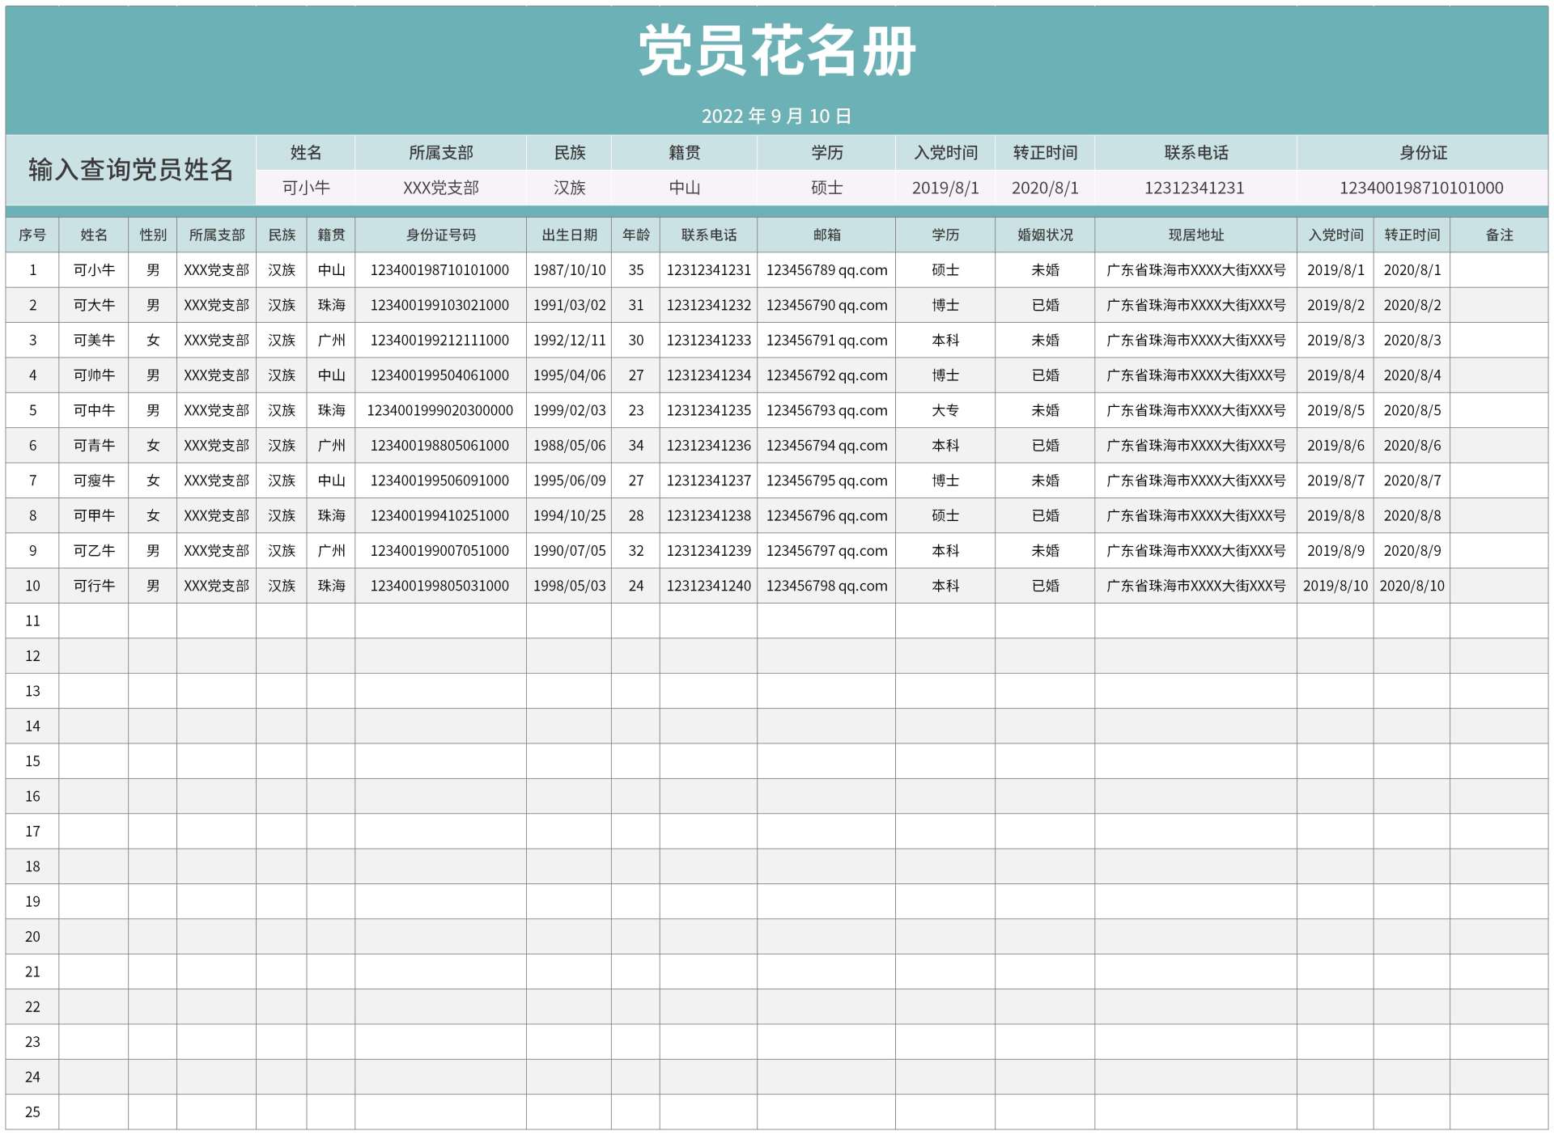
Task: Click the 婚姻状况 column header
Action: point(1045,235)
